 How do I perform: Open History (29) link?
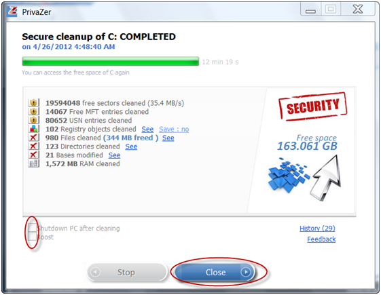coord(317,229)
